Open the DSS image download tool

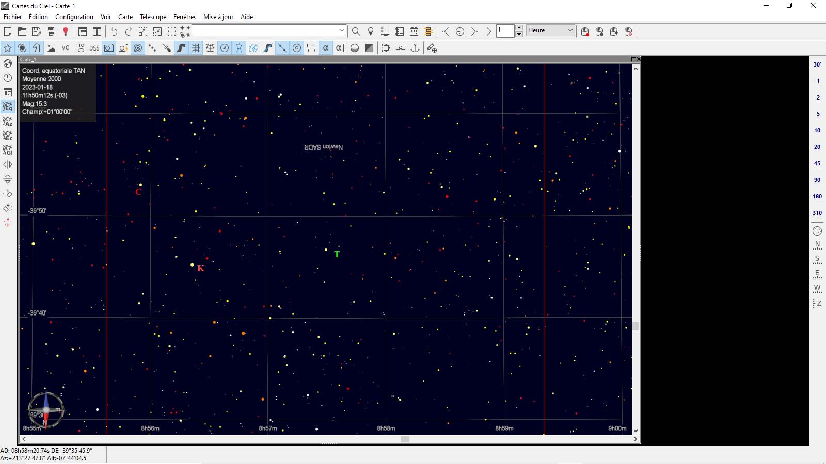(94, 48)
